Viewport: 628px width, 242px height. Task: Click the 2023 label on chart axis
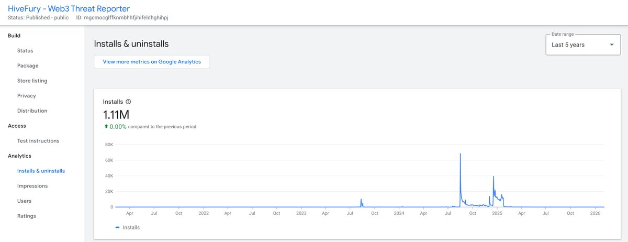[x=301, y=213]
